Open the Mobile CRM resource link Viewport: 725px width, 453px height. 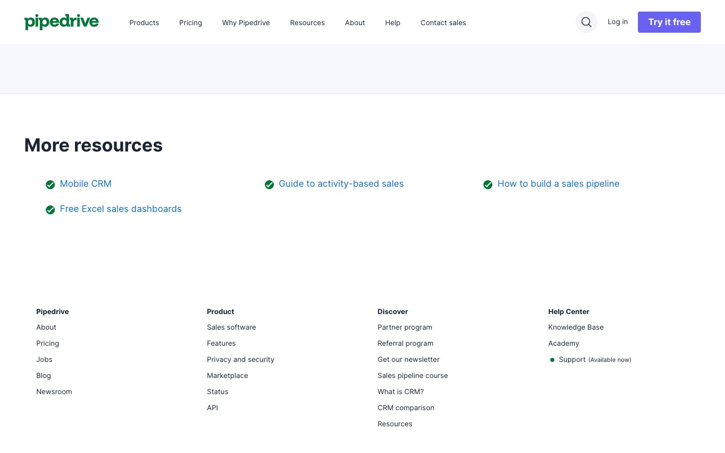[86, 184]
